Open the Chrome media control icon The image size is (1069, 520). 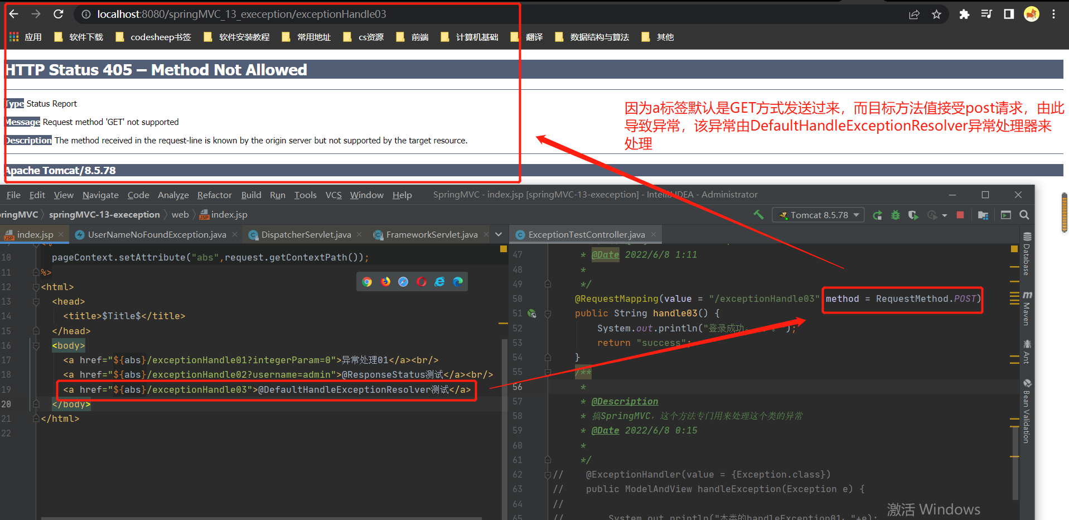pyautogui.click(x=986, y=14)
